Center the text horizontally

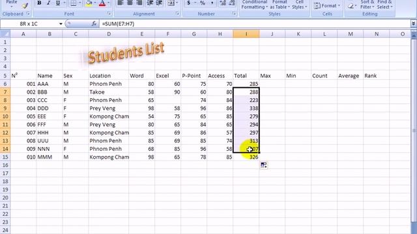(x=130, y=3)
